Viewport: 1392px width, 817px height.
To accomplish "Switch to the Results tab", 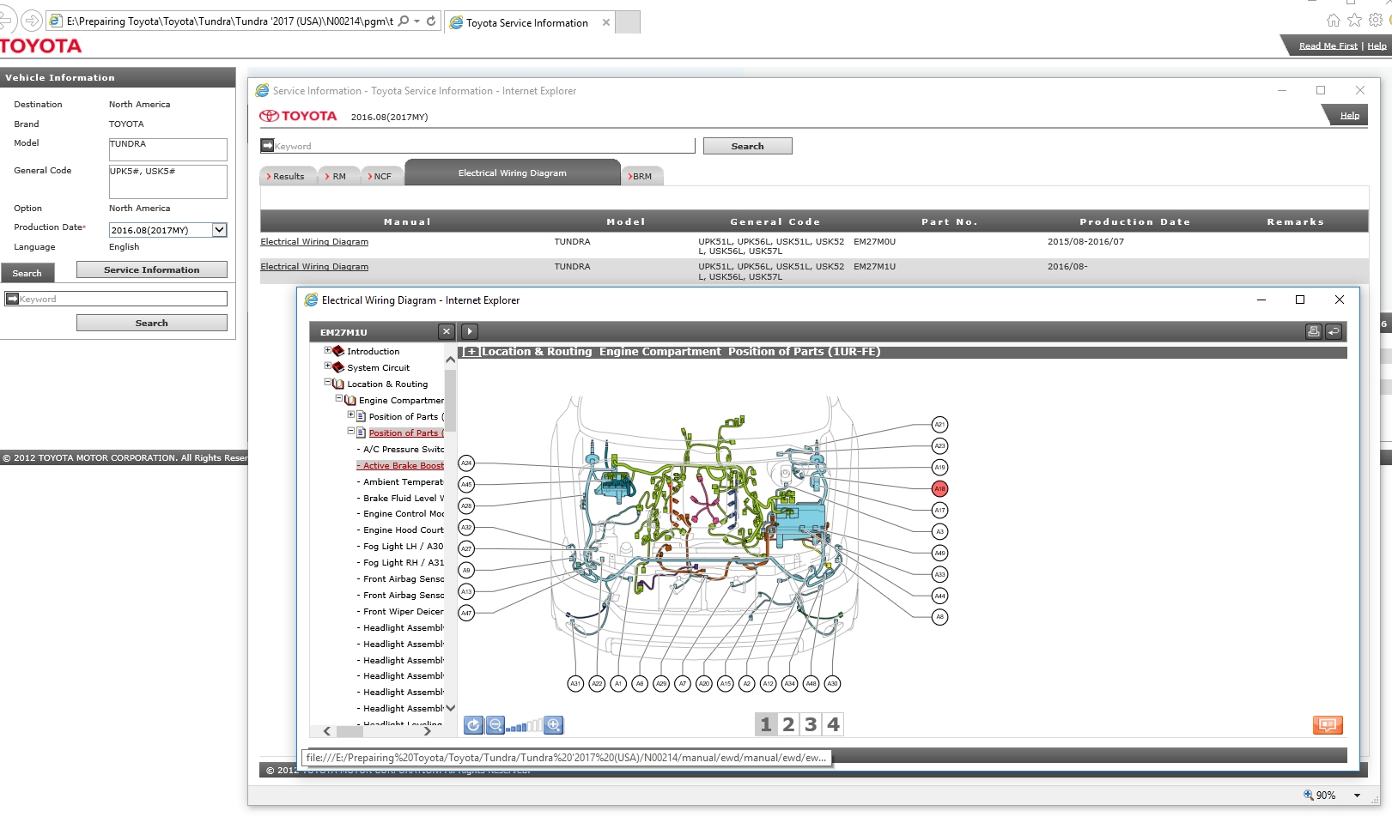I will 289,177.
